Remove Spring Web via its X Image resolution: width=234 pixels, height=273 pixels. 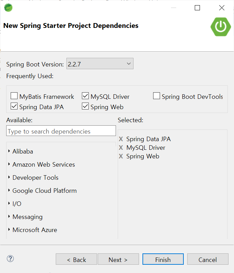pyautogui.click(x=121, y=156)
